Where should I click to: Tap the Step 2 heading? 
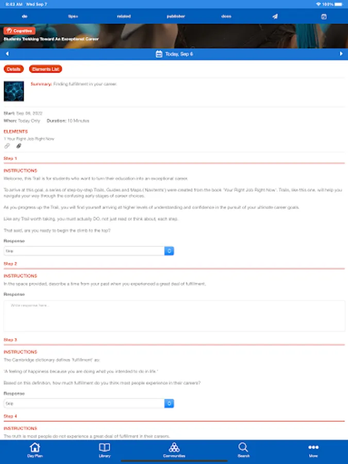click(10, 263)
